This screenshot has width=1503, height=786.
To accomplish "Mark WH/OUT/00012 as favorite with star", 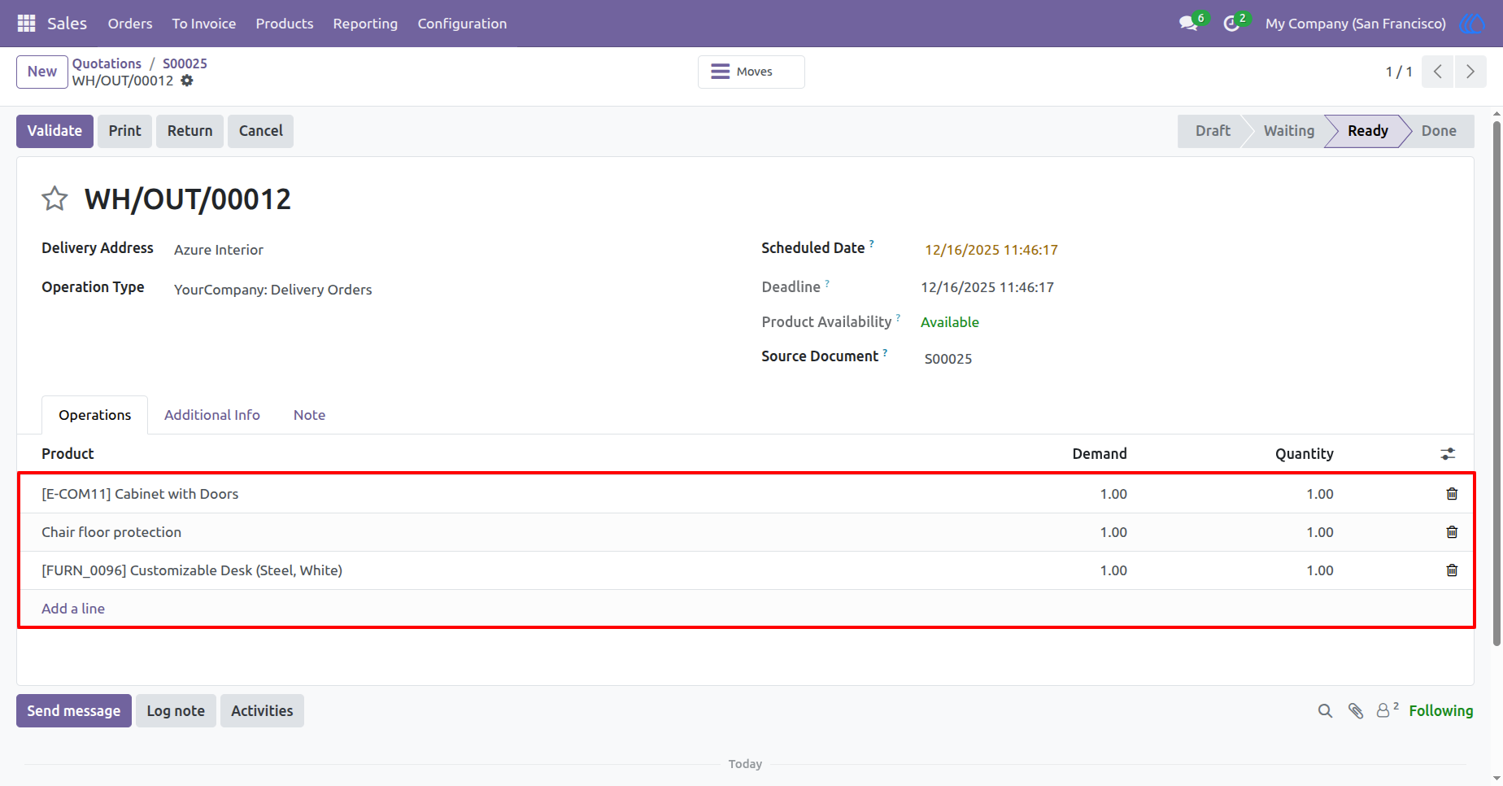I will [54, 199].
